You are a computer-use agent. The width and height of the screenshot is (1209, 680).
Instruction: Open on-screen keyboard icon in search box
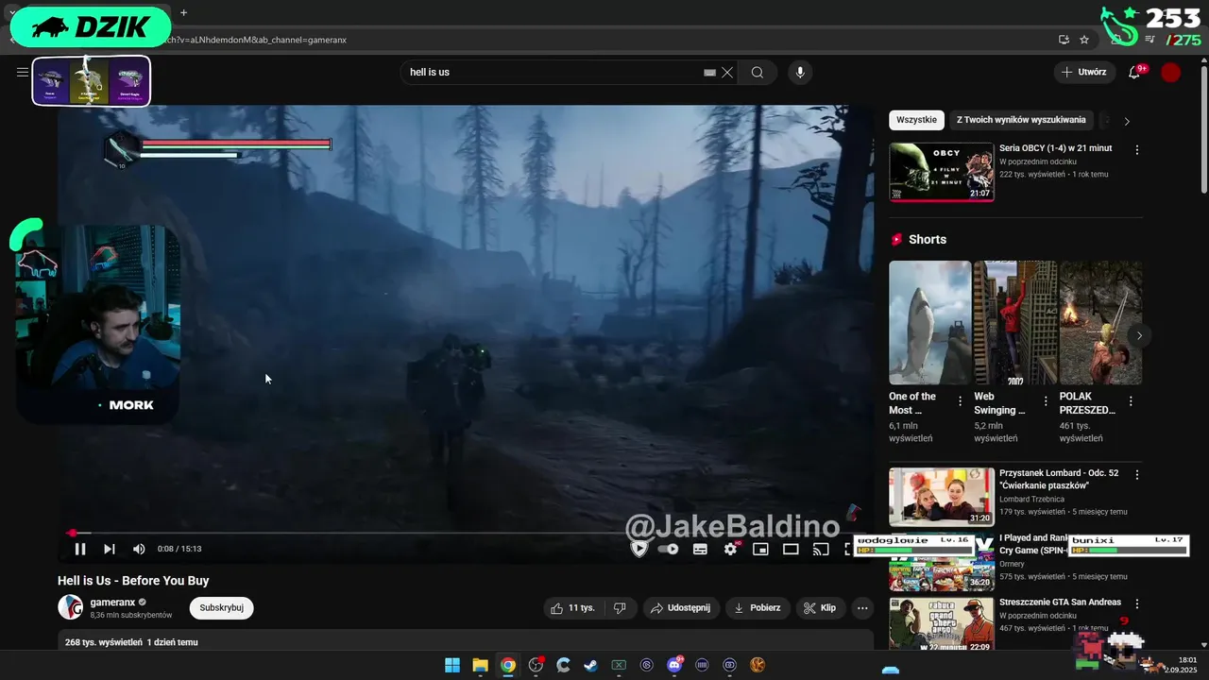pos(709,73)
